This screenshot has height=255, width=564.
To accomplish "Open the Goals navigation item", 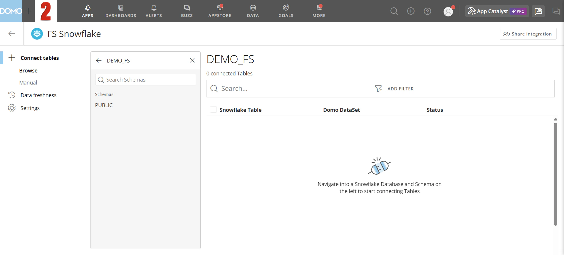I will point(286,11).
